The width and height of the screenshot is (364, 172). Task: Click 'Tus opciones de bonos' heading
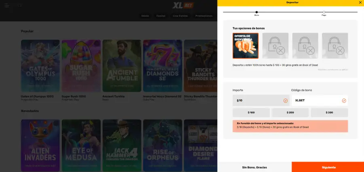249,28
